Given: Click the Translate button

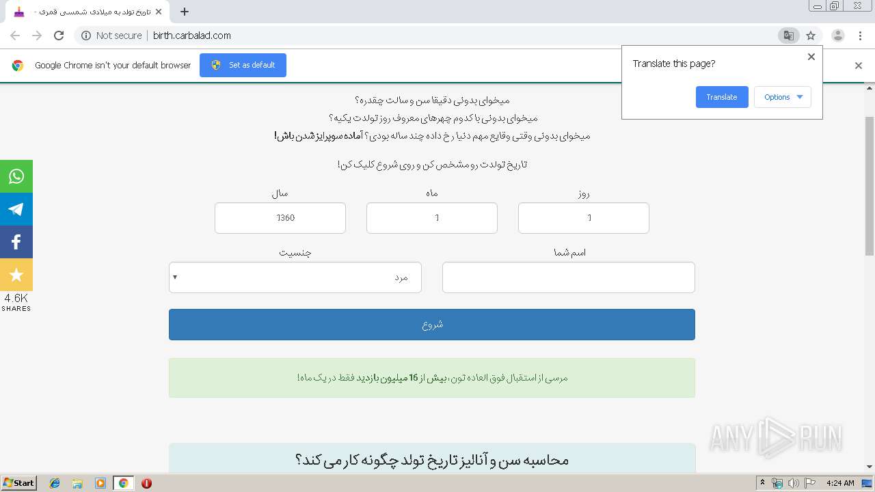Looking at the screenshot, I should coord(722,97).
